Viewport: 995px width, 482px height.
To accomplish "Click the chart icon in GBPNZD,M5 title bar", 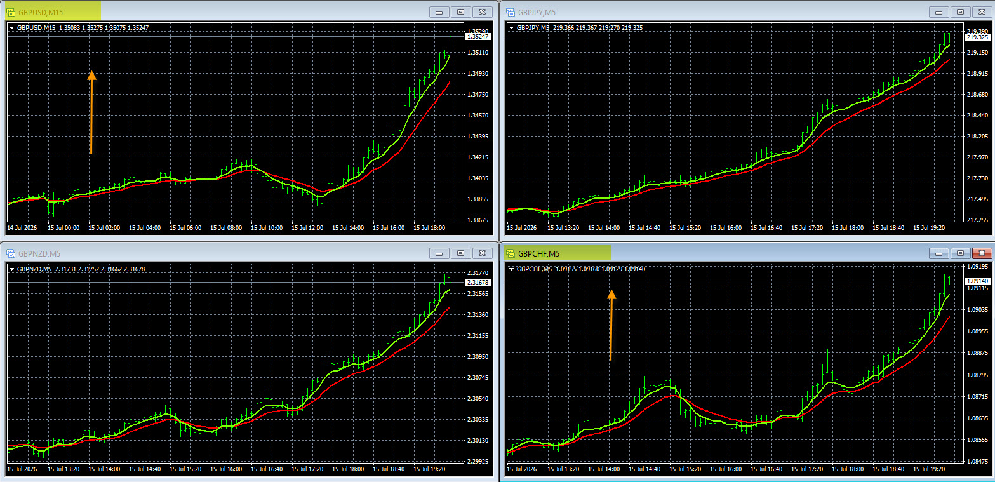I will pyautogui.click(x=11, y=253).
